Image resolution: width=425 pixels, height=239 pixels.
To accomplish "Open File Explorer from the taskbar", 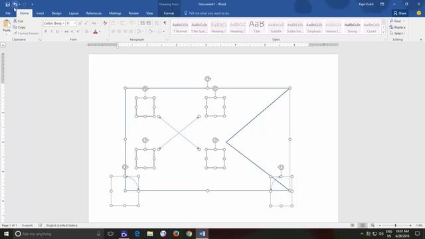I will (150, 234).
